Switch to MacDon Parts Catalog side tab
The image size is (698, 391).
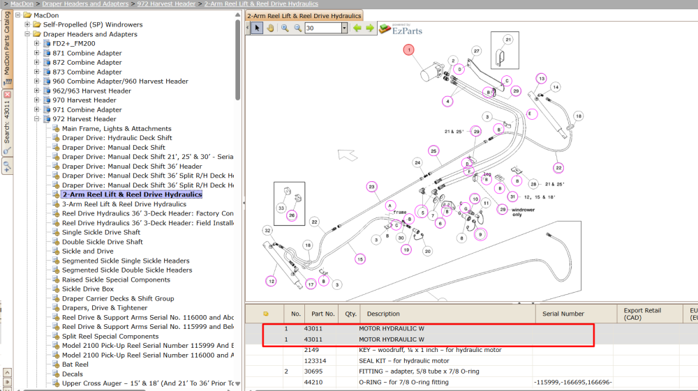[7, 48]
